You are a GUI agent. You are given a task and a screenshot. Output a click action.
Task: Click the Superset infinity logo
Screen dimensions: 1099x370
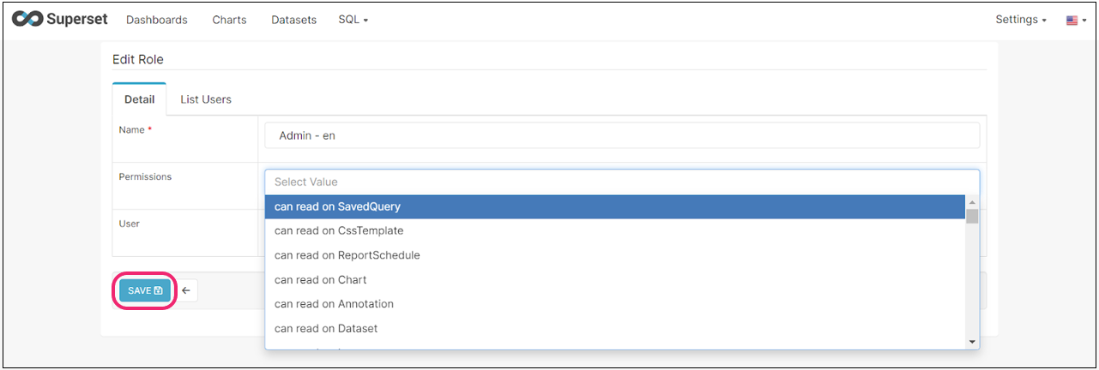tap(27, 19)
